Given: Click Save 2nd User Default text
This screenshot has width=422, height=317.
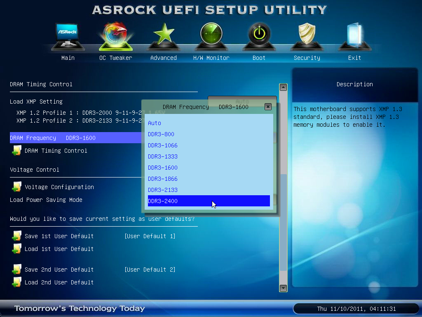Looking at the screenshot, I should coord(59,269).
